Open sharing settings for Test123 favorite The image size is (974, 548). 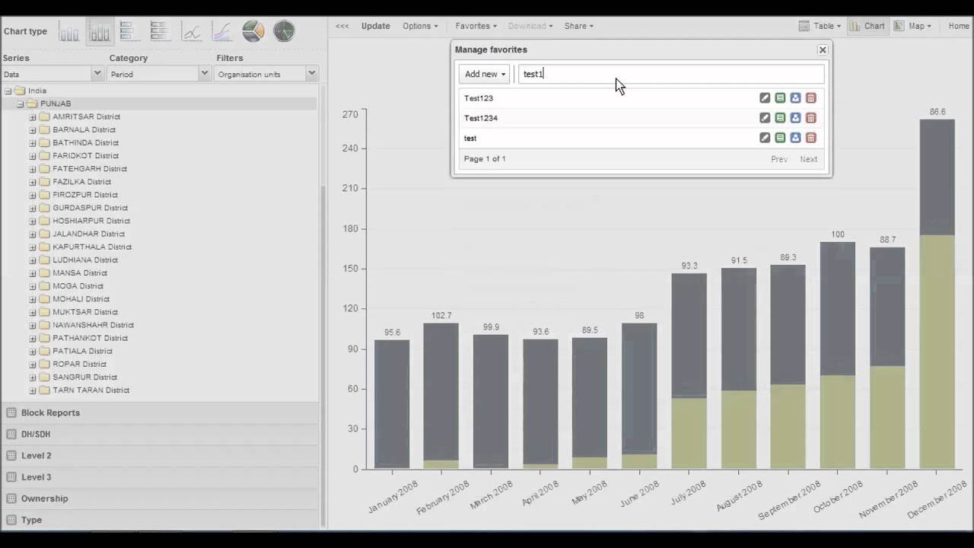point(795,98)
